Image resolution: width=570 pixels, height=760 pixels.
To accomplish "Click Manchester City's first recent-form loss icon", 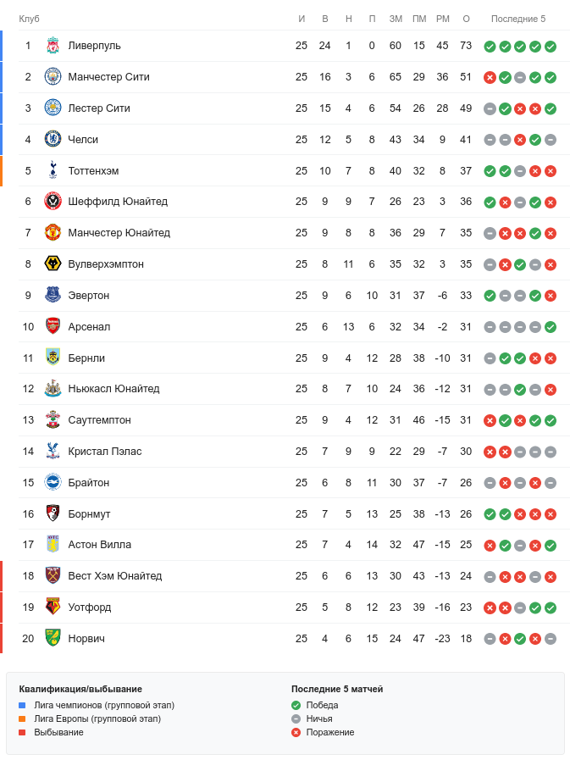I will 490,78.
